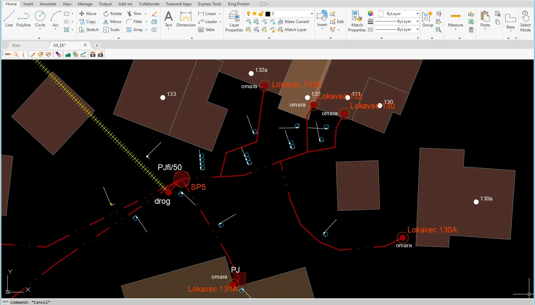Expand the layer name dropdown
535x305 pixels.
tap(312, 14)
